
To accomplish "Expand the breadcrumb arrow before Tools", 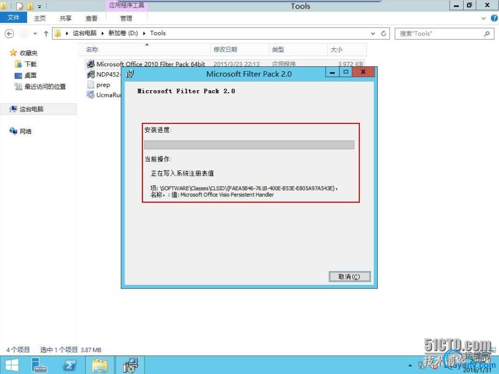I will (x=145, y=33).
